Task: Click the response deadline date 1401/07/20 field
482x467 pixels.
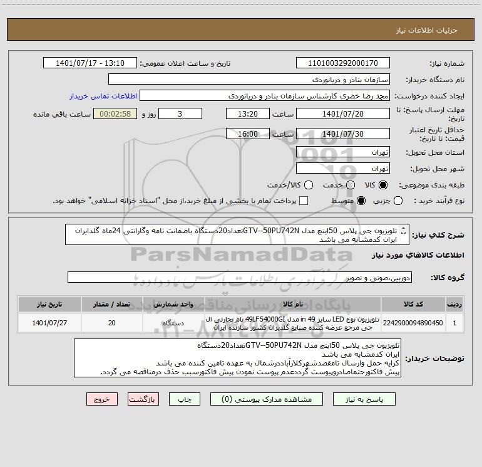Action: [343, 113]
